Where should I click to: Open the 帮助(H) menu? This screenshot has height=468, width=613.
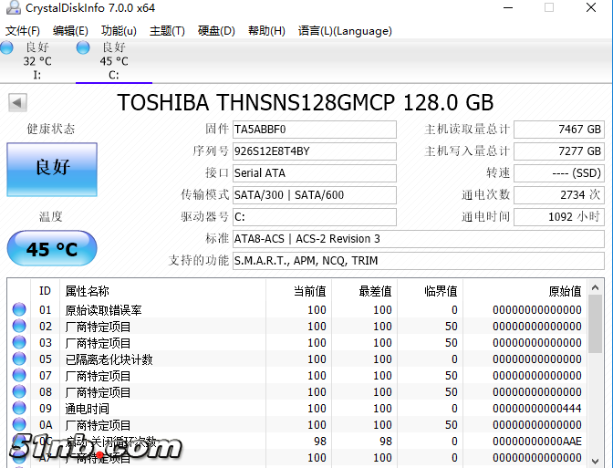click(x=266, y=31)
